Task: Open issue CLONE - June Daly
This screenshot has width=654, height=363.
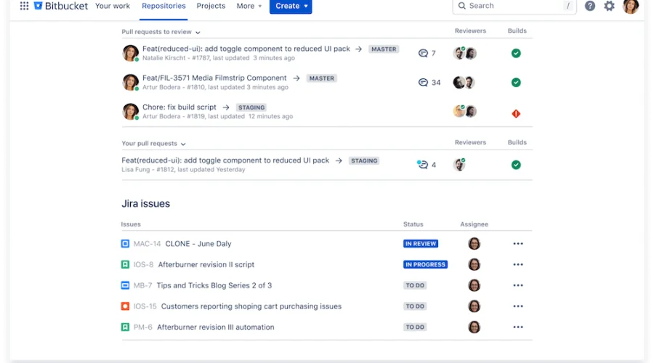Action: point(198,243)
